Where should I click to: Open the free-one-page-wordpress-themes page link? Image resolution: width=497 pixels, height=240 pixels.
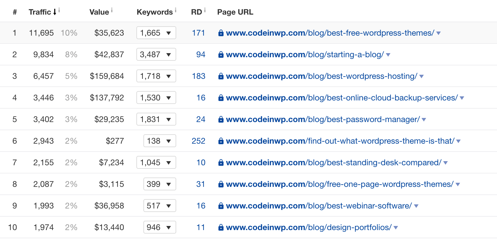[x=340, y=184]
